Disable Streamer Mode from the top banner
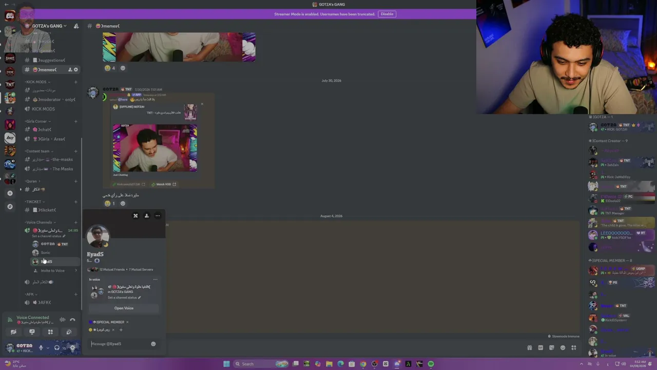The height and width of the screenshot is (370, 657). click(387, 14)
